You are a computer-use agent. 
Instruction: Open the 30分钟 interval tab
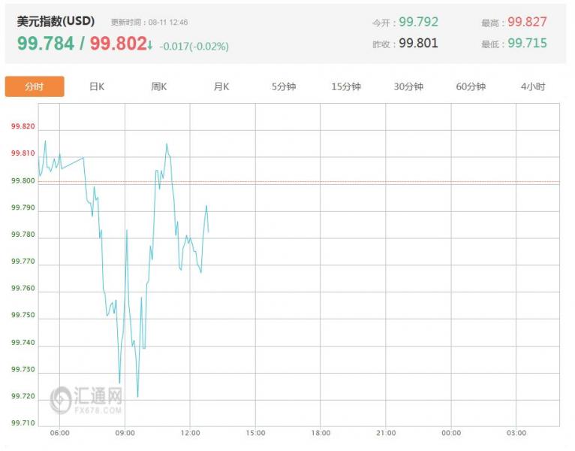point(408,86)
